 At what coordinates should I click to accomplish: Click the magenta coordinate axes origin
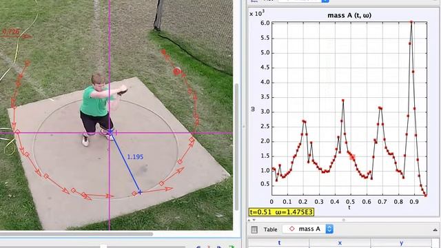click(x=110, y=133)
